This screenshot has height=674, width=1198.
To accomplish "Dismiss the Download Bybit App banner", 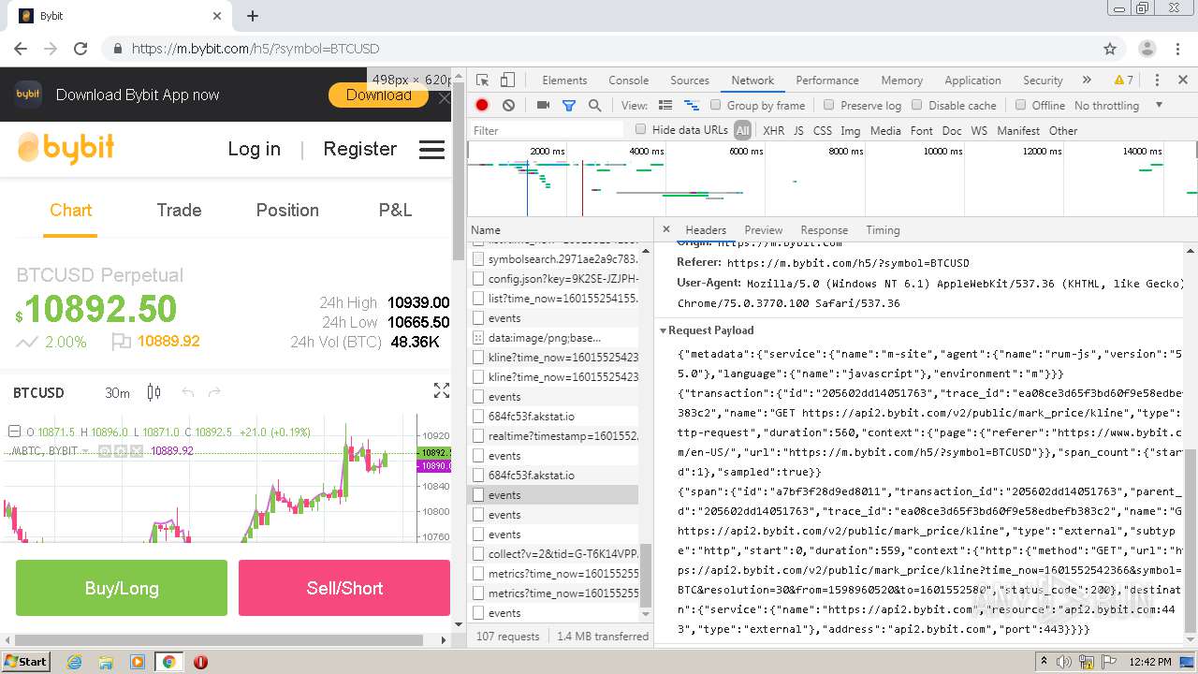I will point(445,98).
